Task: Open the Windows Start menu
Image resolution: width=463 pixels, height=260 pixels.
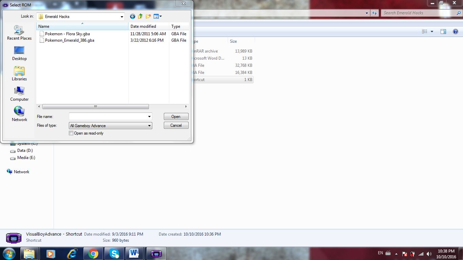Action: tap(8, 253)
